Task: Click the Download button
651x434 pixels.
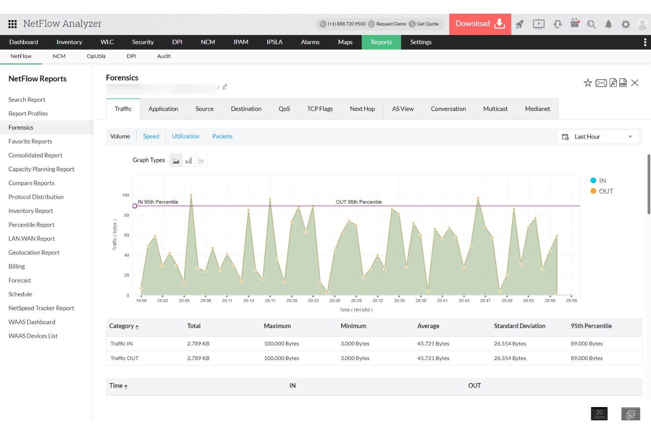Action: click(x=479, y=24)
